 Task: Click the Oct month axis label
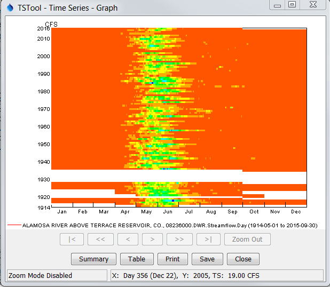(254, 212)
